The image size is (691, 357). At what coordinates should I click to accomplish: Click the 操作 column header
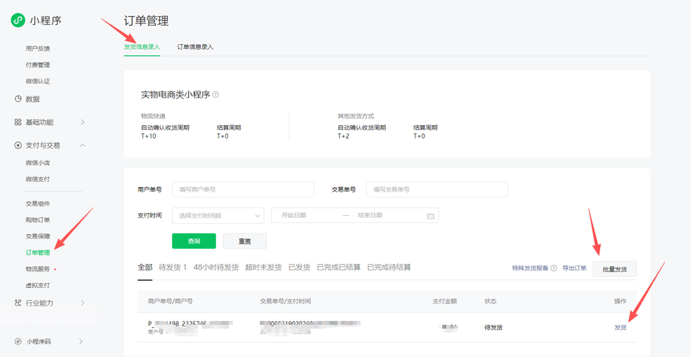[620, 302]
